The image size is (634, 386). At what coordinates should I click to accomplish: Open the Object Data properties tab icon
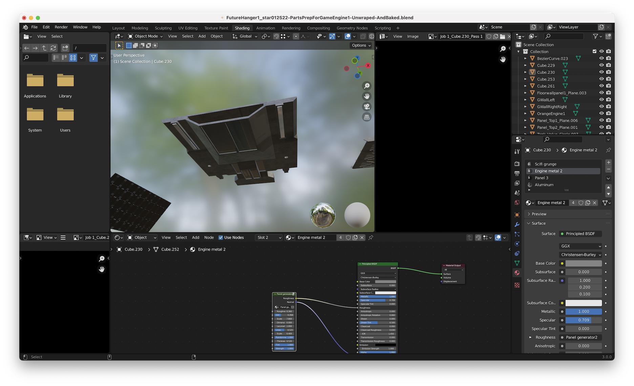[517, 263]
